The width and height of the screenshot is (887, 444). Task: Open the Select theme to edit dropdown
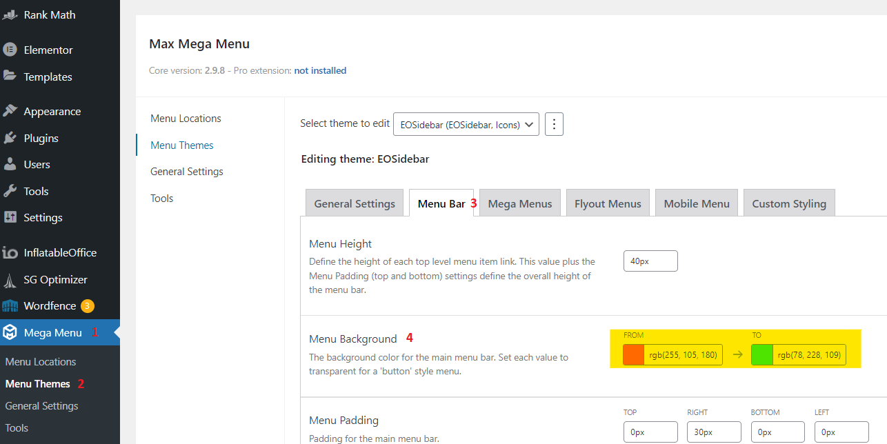tap(466, 125)
